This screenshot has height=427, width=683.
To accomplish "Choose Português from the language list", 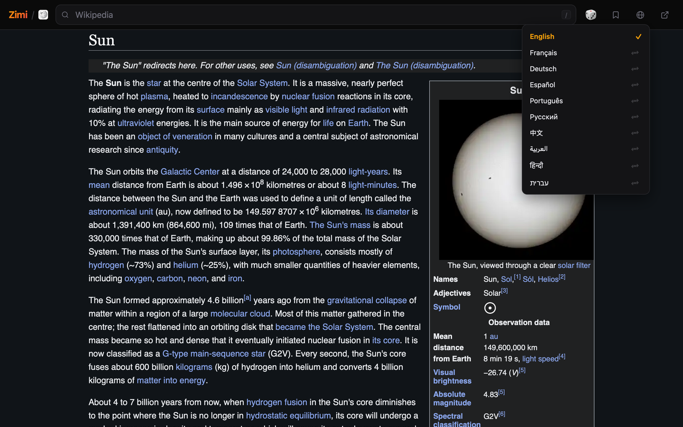I will [x=585, y=101].
